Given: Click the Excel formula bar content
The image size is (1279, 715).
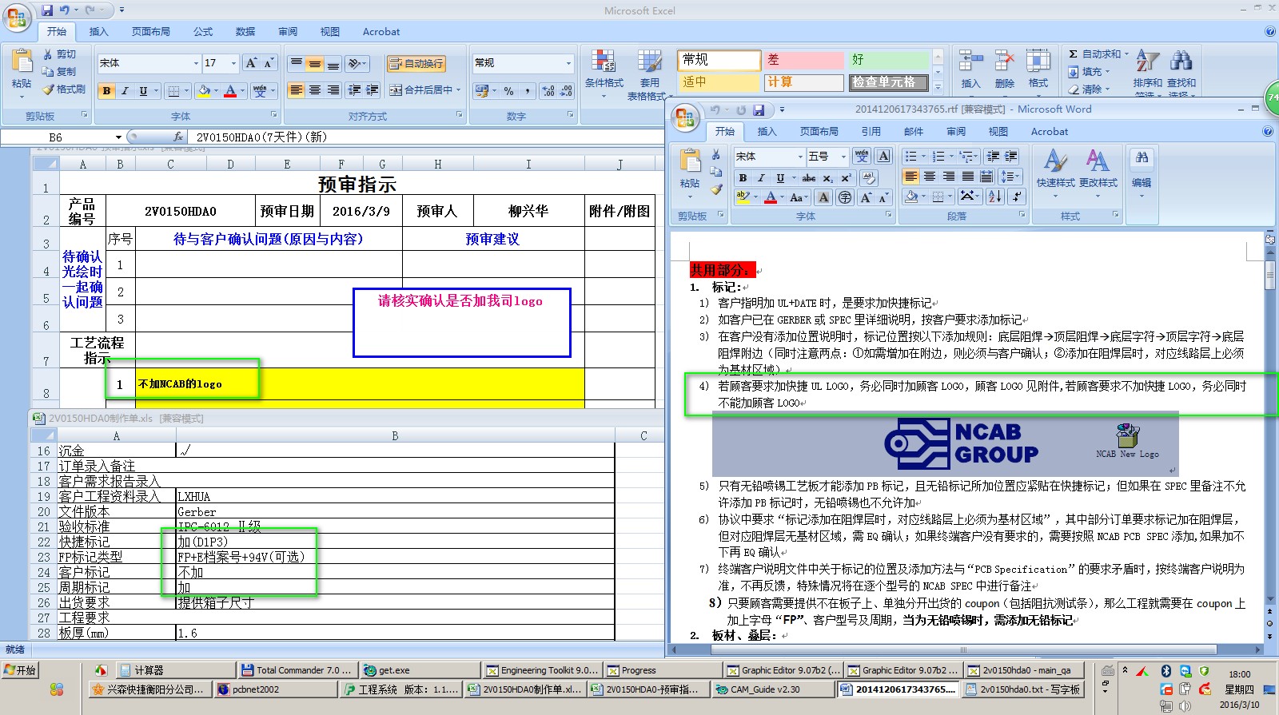Looking at the screenshot, I should pyautogui.click(x=424, y=137).
